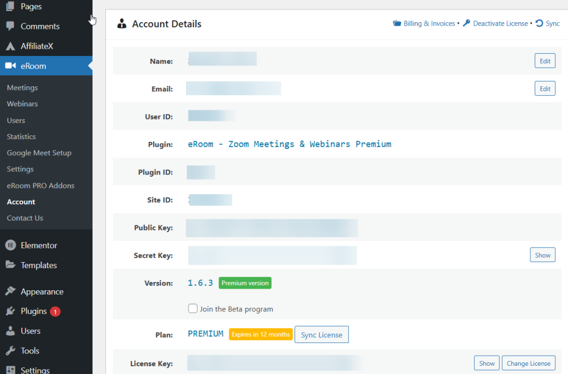The width and height of the screenshot is (568, 374).
Task: Click the Templates folder icon
Action: tap(10, 265)
